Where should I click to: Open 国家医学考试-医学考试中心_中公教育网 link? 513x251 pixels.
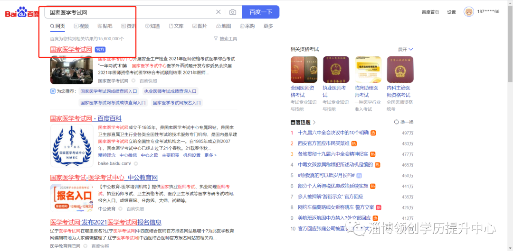tap(104, 178)
